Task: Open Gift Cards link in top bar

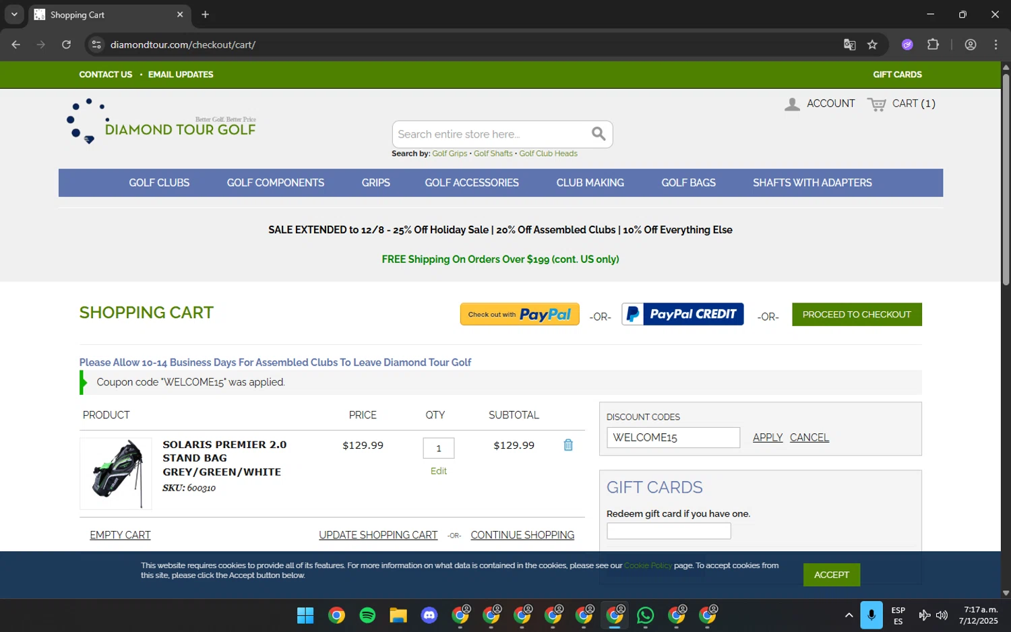Action: coord(897,74)
